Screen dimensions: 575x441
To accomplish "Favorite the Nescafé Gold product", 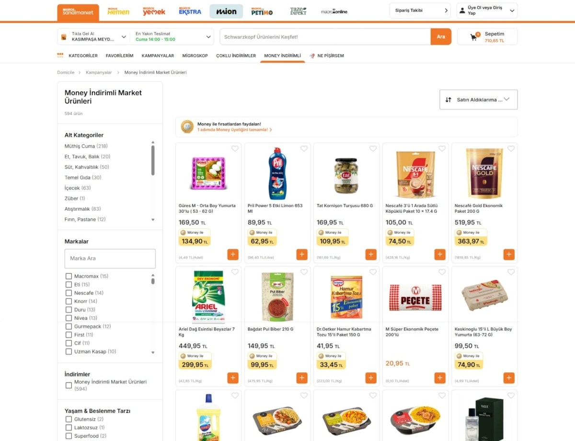I will 511,149.
